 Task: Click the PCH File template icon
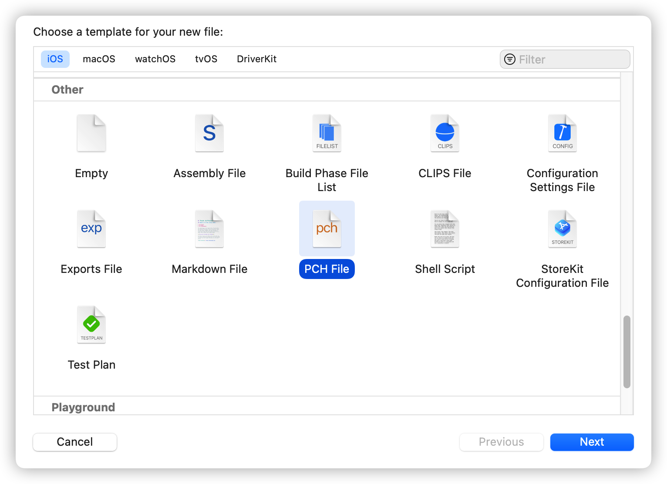tap(327, 229)
